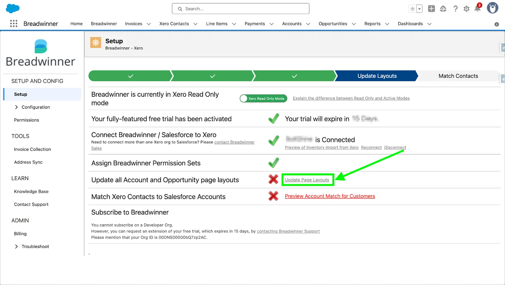Open the Favorites star icon
The image size is (505, 285).
[x=412, y=9]
